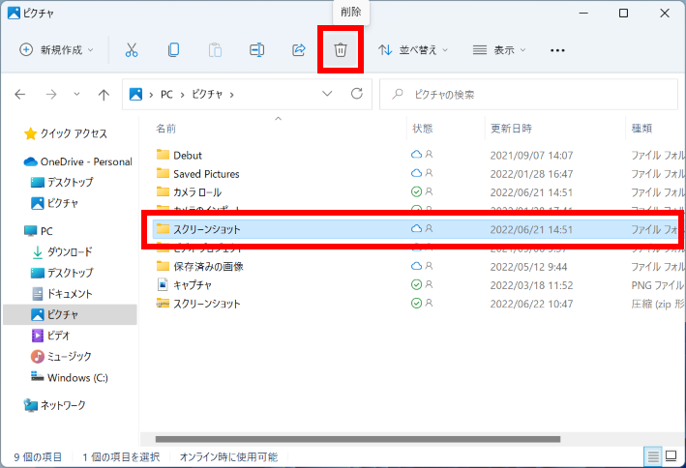Switch to details view icon in status bar
Viewport: 686px width, 468px height.
pos(653,457)
